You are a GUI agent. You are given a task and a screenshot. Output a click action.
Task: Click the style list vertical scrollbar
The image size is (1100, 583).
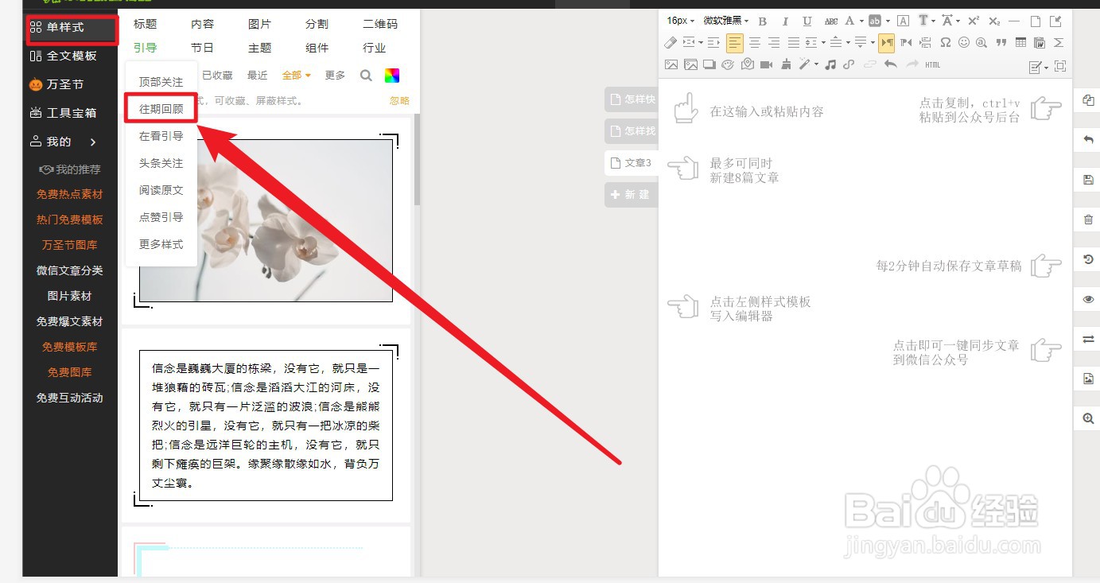417,159
